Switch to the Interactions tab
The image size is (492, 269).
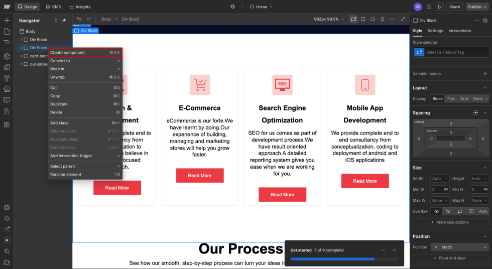pos(459,31)
